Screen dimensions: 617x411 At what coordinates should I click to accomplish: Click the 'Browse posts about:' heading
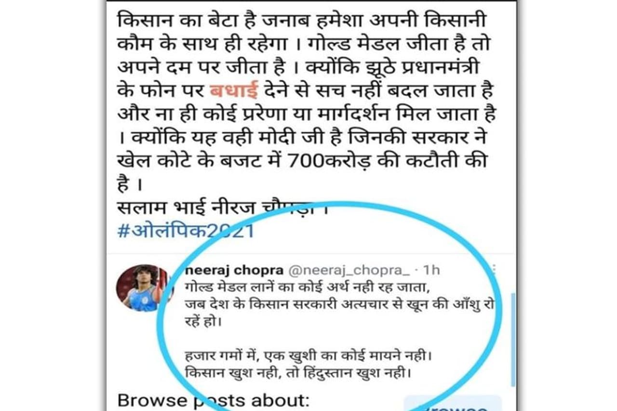click(213, 401)
